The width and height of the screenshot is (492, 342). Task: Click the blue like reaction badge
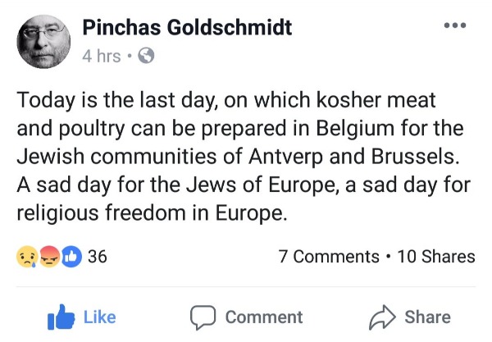71,257
